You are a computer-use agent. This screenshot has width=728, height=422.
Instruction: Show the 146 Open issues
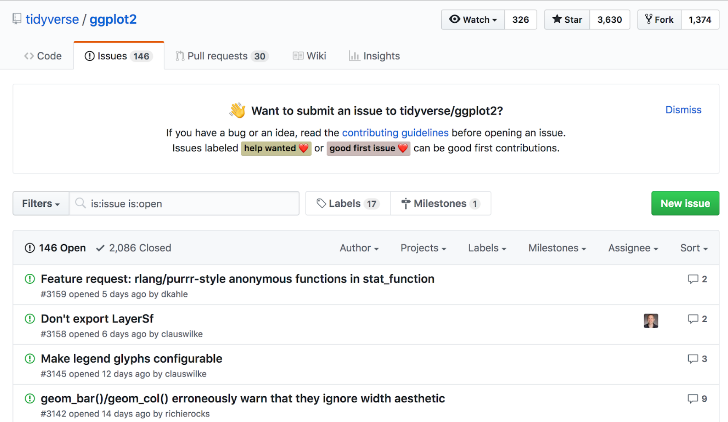point(55,248)
